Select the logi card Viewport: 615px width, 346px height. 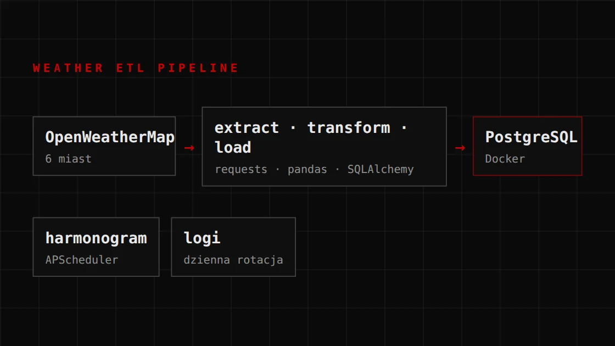[x=233, y=247]
